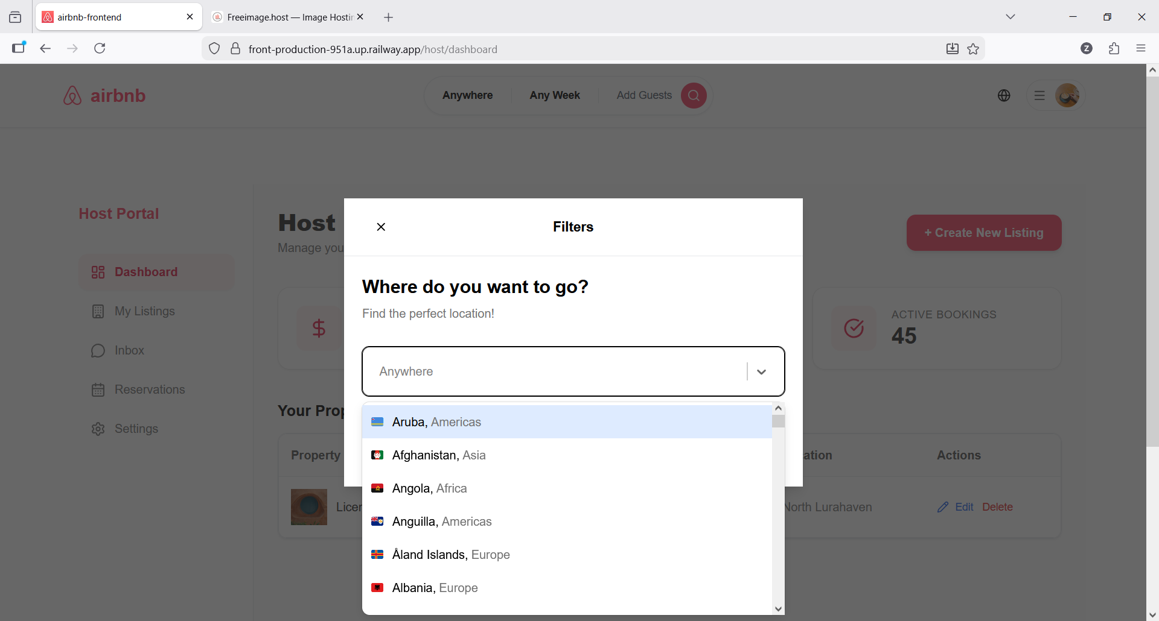This screenshot has width=1159, height=621.
Task: Click the Active Bookings value 45
Action: (x=904, y=336)
